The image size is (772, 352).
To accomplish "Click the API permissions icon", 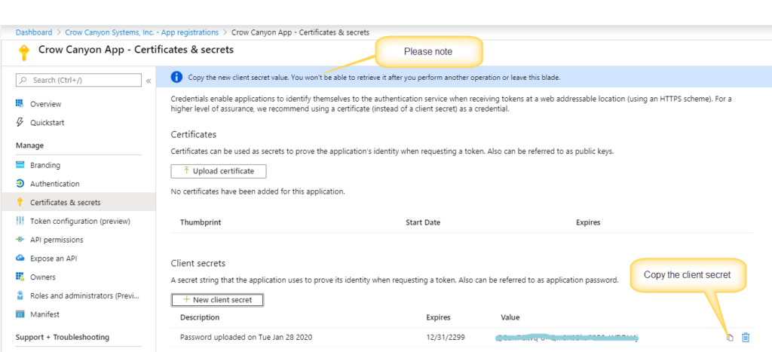I will tap(20, 240).
